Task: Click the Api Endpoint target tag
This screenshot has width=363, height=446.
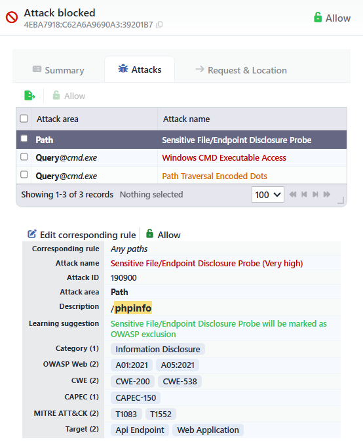Action: [x=140, y=430]
